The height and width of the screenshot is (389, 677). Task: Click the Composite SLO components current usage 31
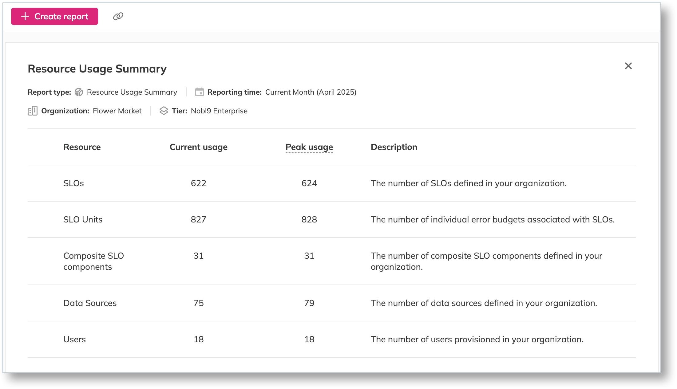tap(199, 256)
